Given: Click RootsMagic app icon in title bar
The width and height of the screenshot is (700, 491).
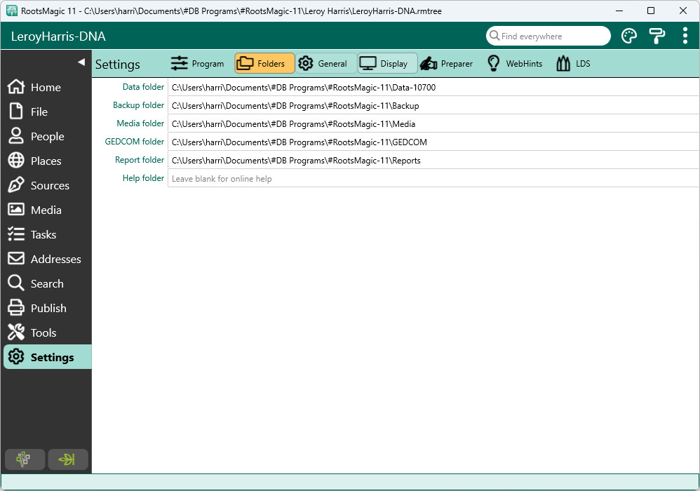Looking at the screenshot, I should [x=12, y=11].
